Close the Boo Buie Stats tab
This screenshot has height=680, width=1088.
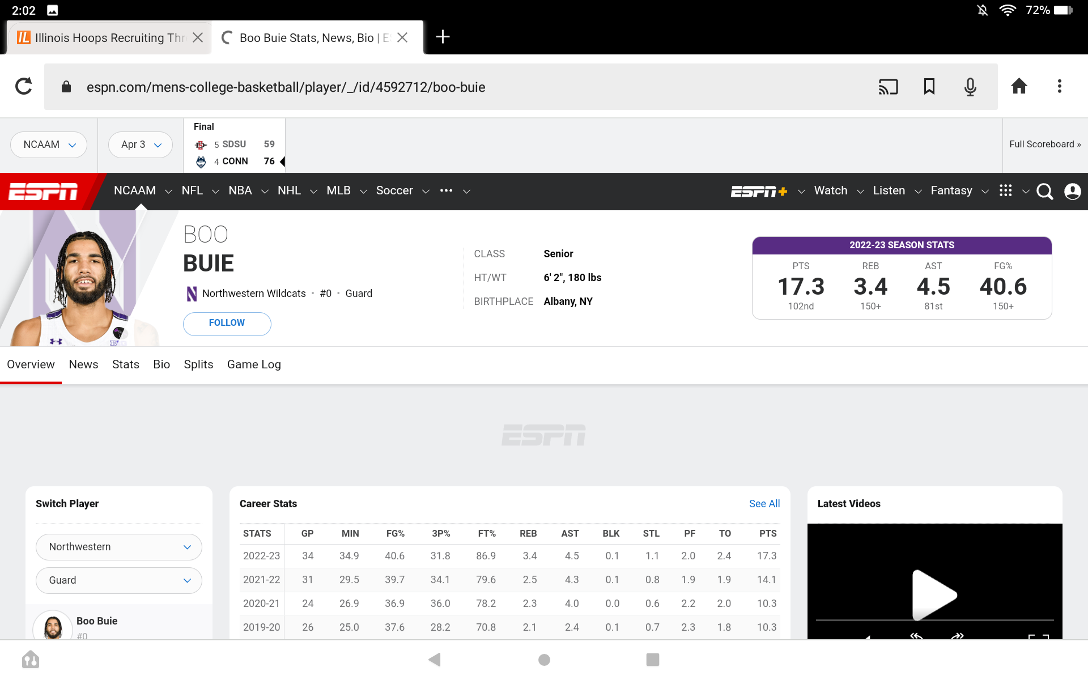(x=402, y=37)
